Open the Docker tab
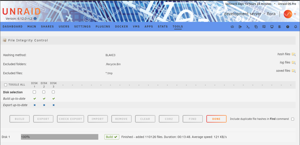Screen dimensions: 300x145 click(121, 27)
